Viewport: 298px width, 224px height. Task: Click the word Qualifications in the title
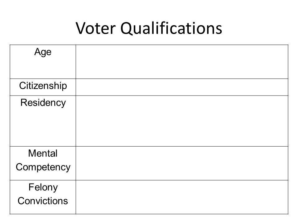tap(171, 28)
